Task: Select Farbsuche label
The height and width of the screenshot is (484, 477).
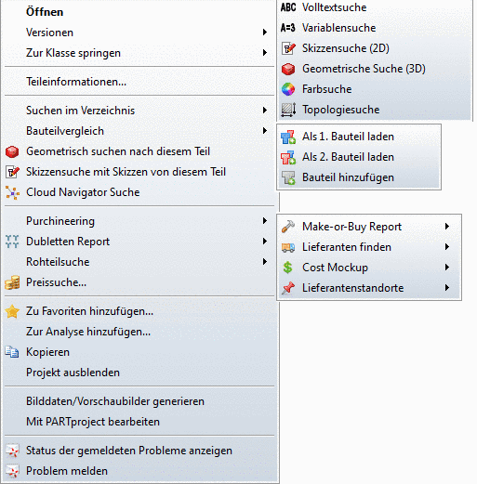Action: 327,89
